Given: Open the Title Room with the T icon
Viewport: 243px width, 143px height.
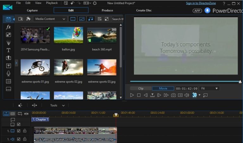Looking at the screenshot, I should click(x=9, y=50).
